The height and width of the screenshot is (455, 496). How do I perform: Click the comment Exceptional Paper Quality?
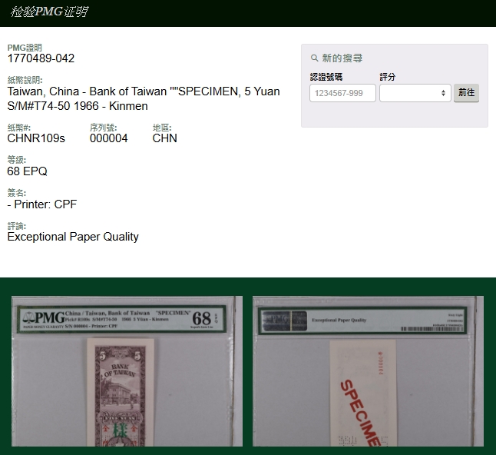73,237
